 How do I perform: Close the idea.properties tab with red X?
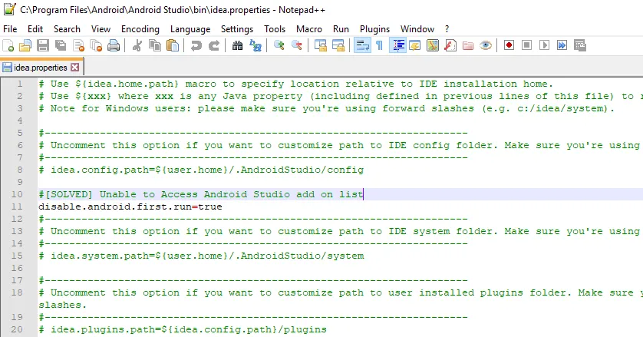74,68
